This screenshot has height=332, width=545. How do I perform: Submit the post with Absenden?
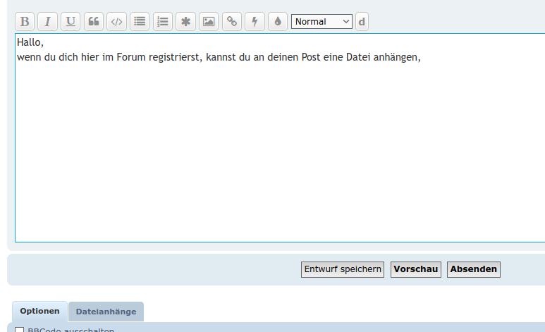[x=474, y=269]
